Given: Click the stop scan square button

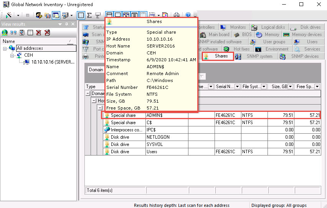Looking at the screenshot, I should coord(28,15).
